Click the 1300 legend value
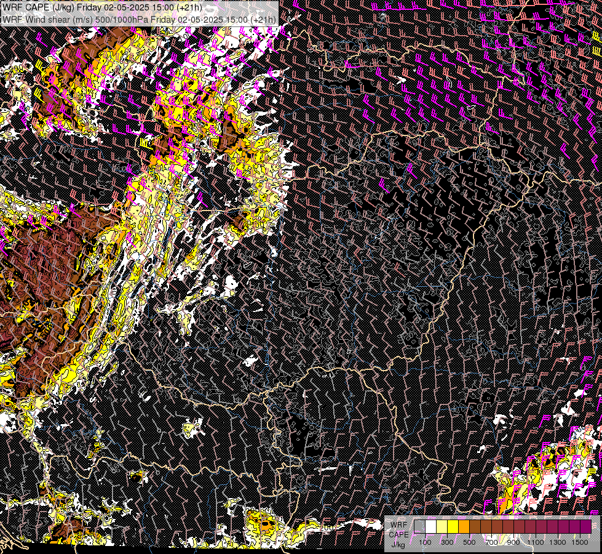Viewport: 602px width, 554px height. pos(558,542)
